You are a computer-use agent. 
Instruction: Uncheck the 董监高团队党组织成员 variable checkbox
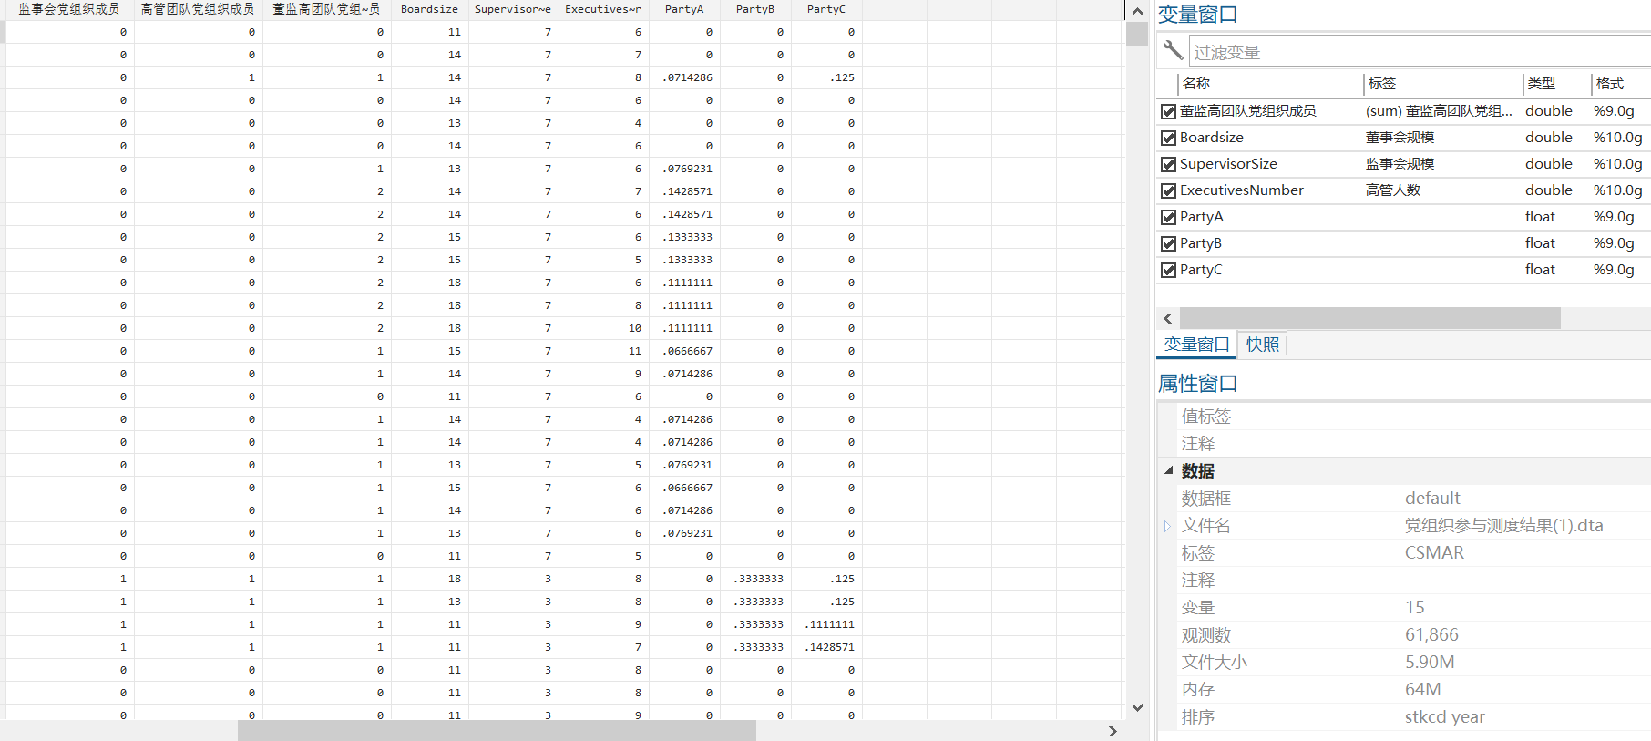point(1168,111)
